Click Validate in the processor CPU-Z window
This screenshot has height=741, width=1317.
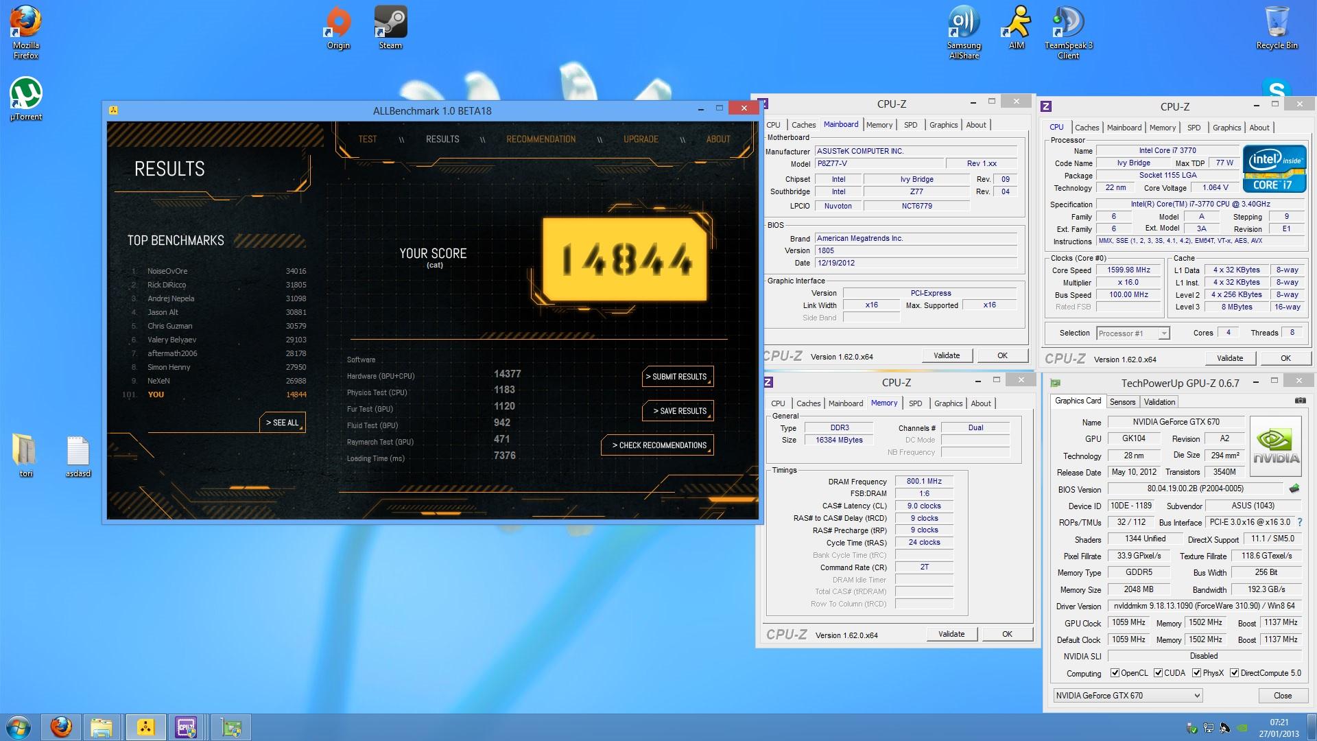[x=1229, y=358]
